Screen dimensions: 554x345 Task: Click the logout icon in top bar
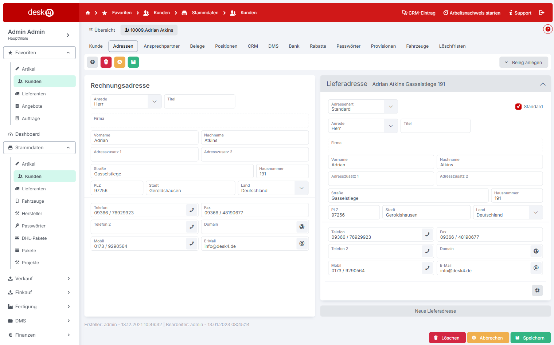click(x=542, y=13)
